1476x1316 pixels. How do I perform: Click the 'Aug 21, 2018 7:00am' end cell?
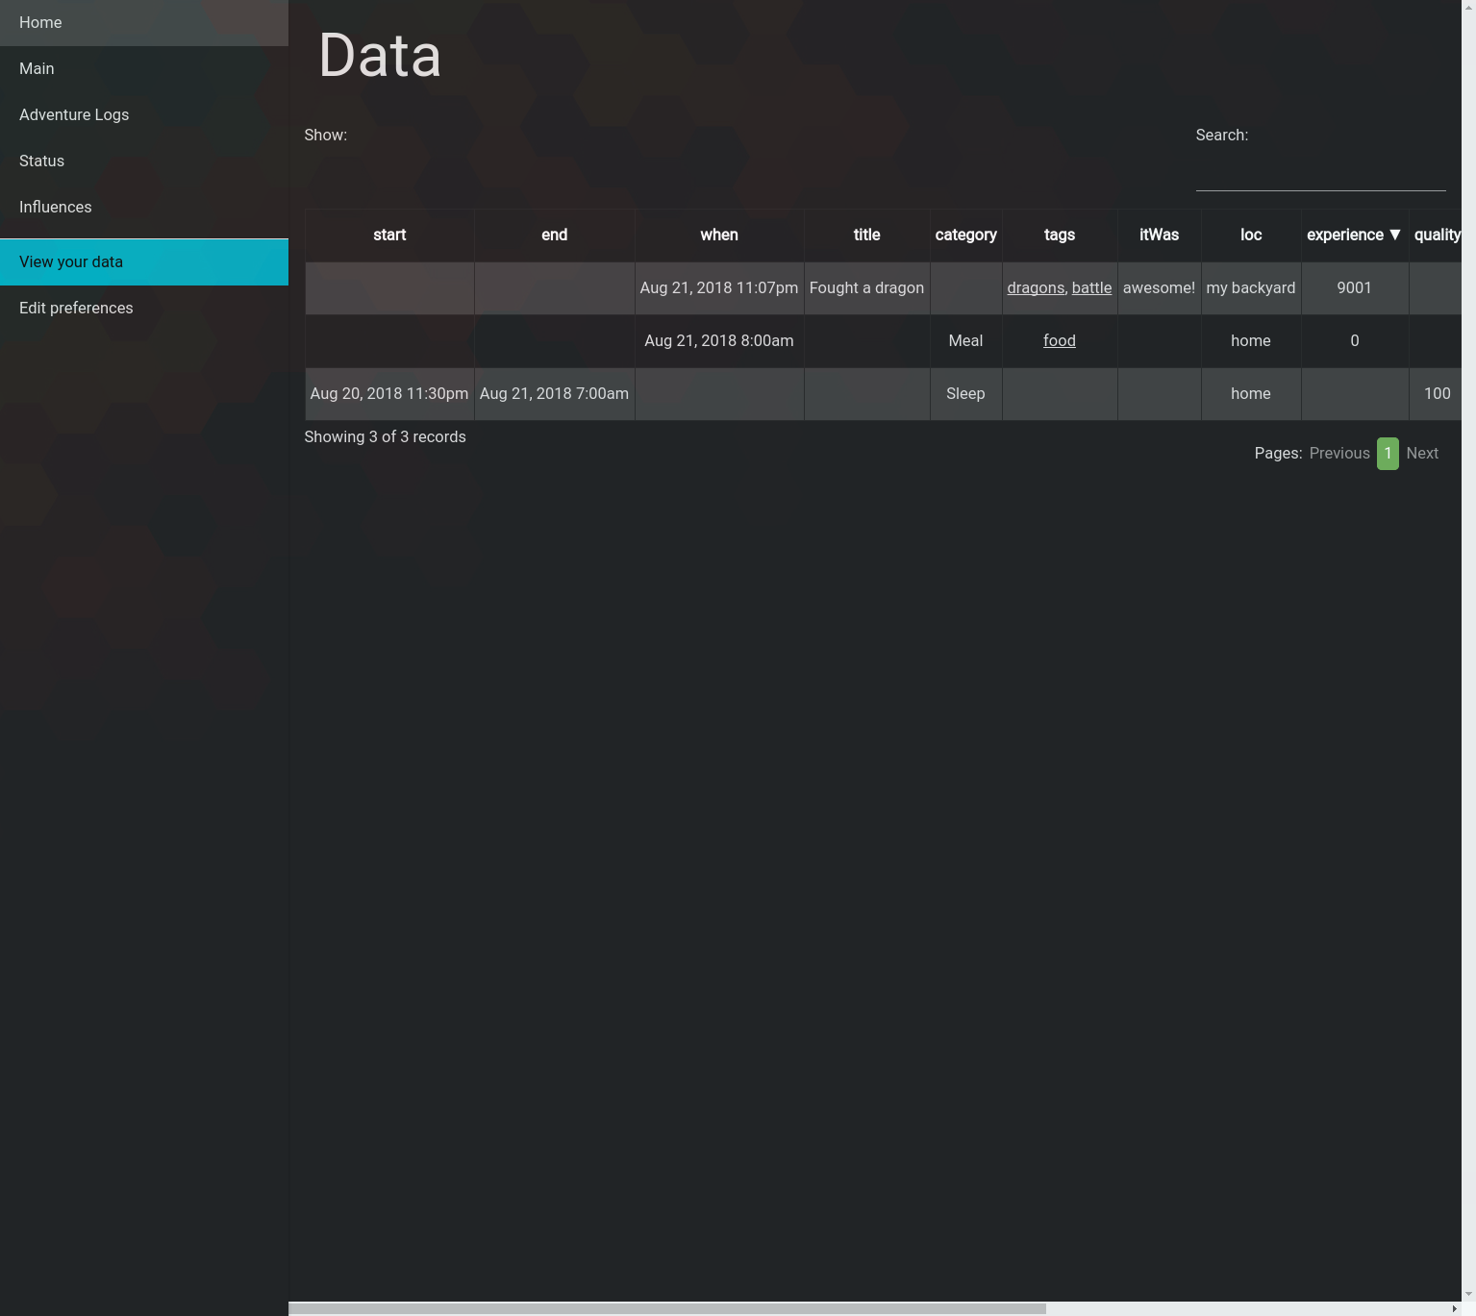click(554, 393)
